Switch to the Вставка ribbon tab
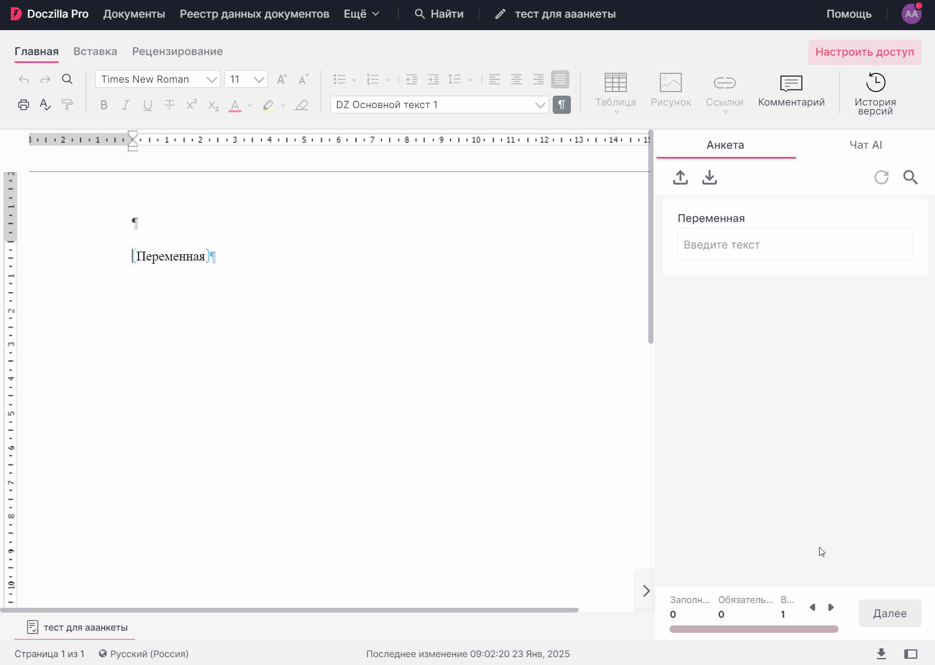Viewport: 935px width, 665px height. coord(95,51)
